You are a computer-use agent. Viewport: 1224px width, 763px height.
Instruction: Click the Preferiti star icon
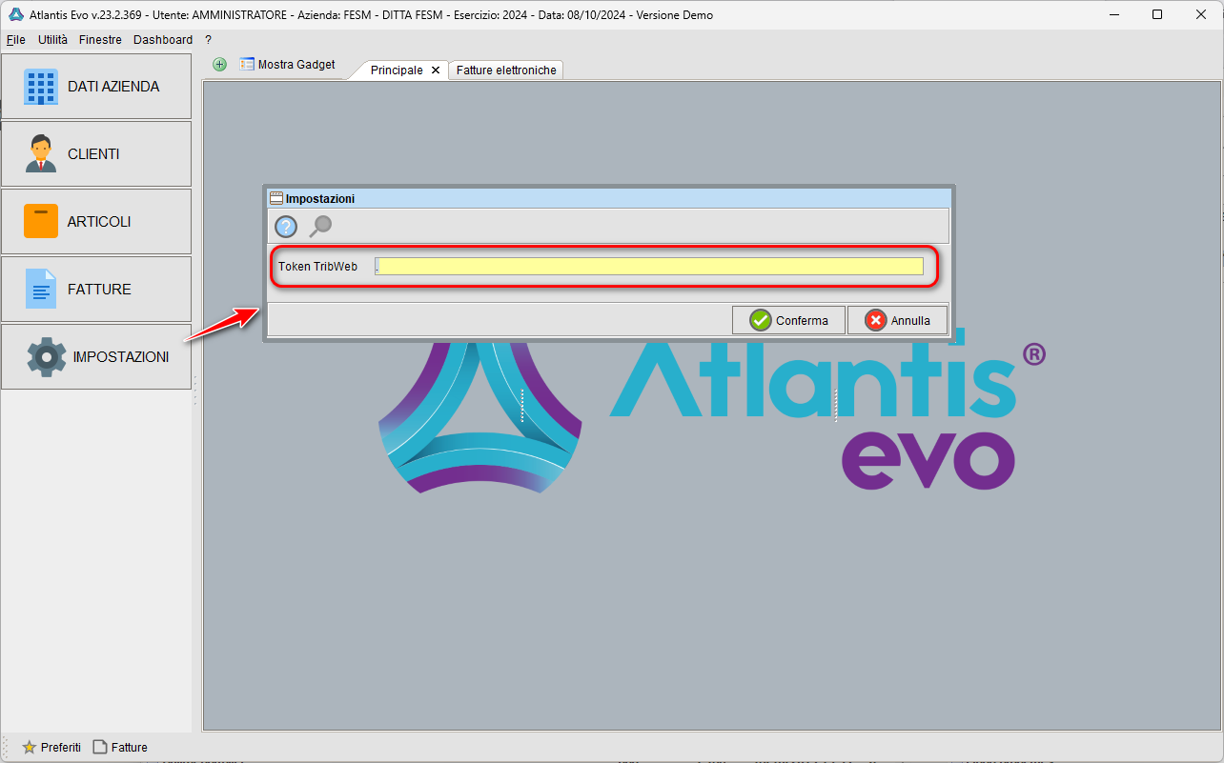[x=30, y=747]
